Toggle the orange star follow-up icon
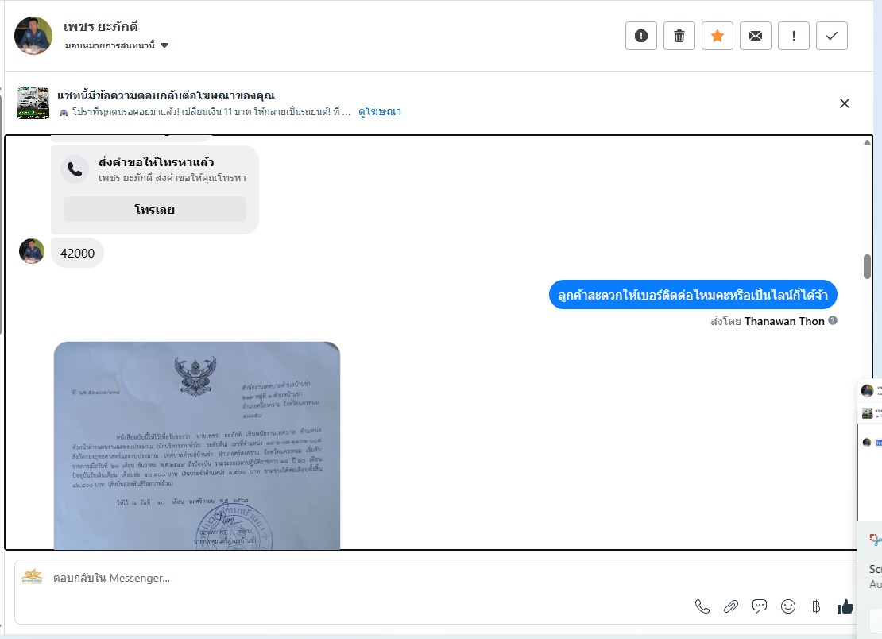The image size is (882, 639). [718, 36]
